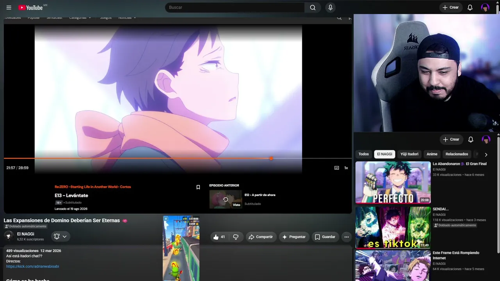Open El NAGGi channel name below title
This screenshot has width=500, height=281.
point(25,234)
